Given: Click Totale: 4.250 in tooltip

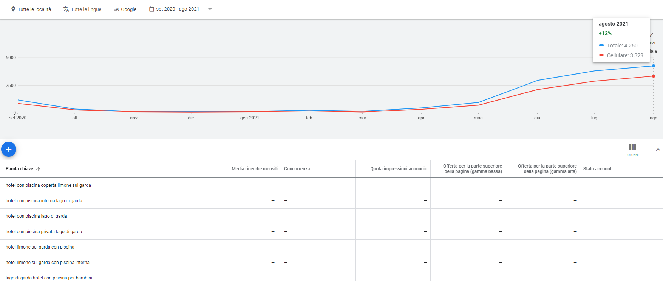Looking at the screenshot, I should (x=622, y=46).
